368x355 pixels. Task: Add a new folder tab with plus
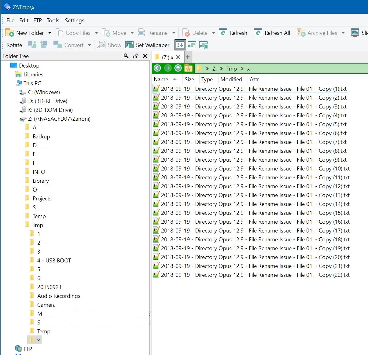[x=188, y=57]
